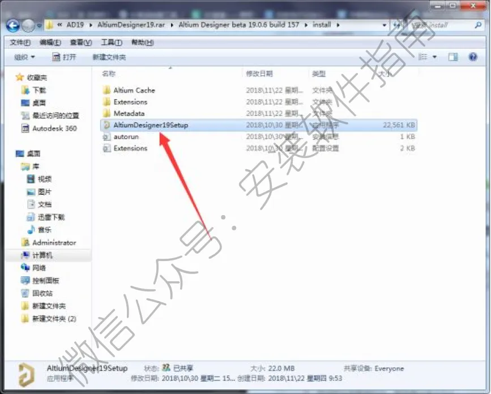Open the 图片 library
Viewport: 491px width, 394px height.
coord(45,192)
